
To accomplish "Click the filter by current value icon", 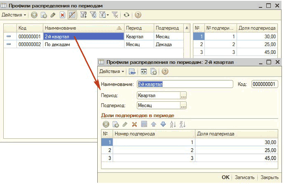I will click(x=84, y=15).
